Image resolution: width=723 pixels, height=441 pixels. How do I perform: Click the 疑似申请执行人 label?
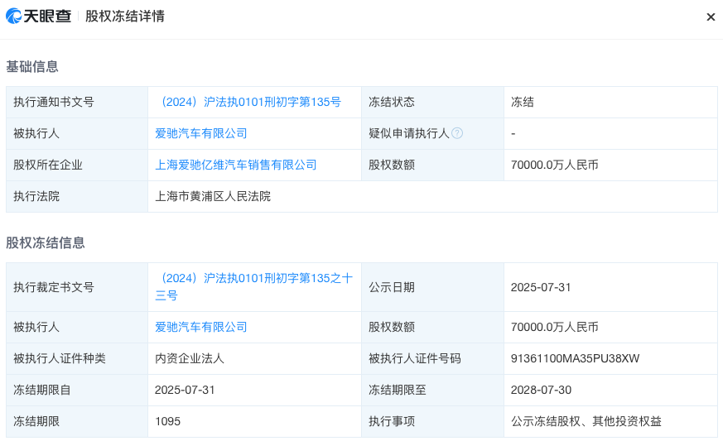click(408, 133)
